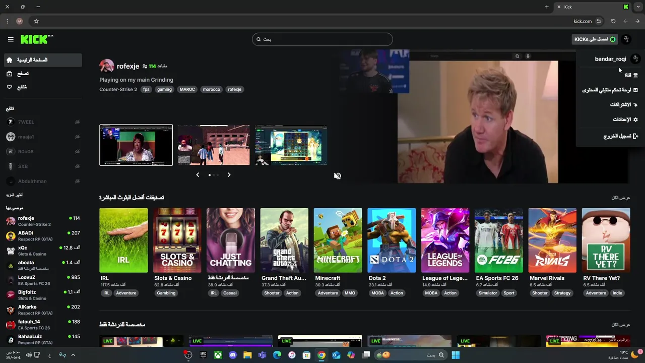Click the fps tag

pyautogui.click(x=146, y=89)
